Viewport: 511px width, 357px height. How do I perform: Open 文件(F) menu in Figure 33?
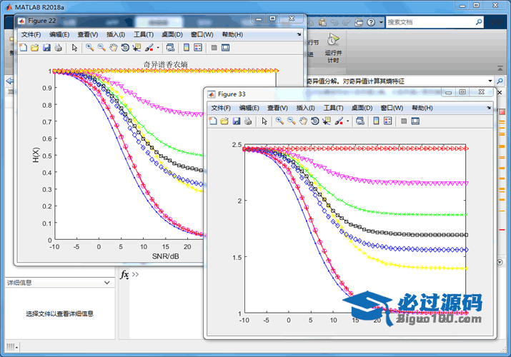click(x=221, y=108)
